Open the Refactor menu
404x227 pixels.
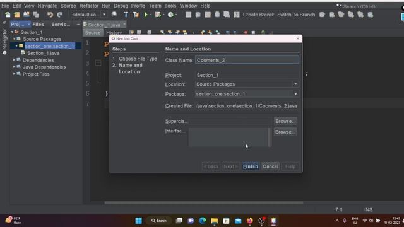click(89, 6)
